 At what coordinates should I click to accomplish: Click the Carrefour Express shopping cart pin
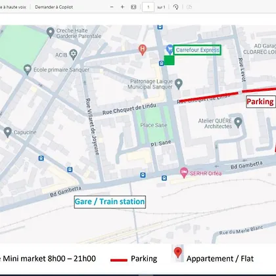click(x=170, y=49)
